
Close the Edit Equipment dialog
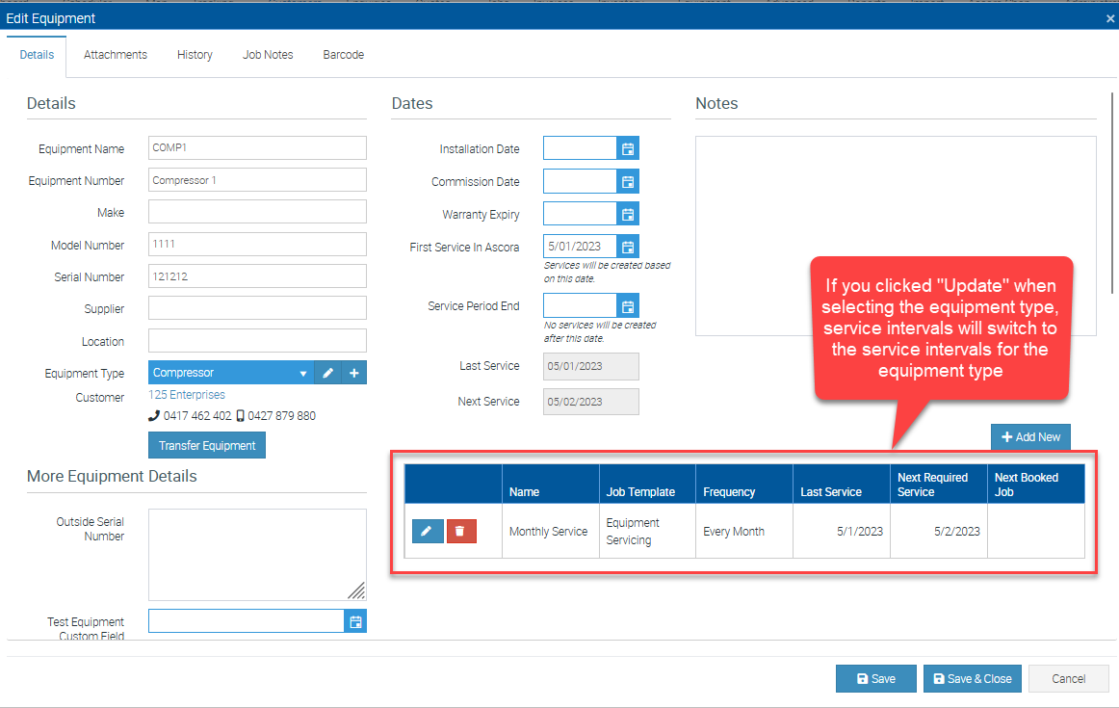[x=1109, y=18]
